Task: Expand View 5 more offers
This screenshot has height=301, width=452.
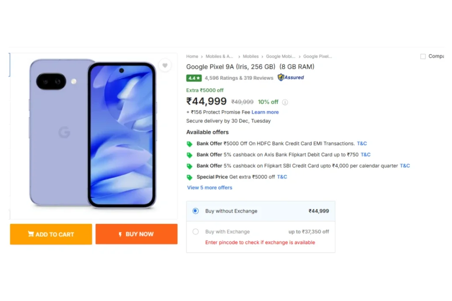Action: 210,188
